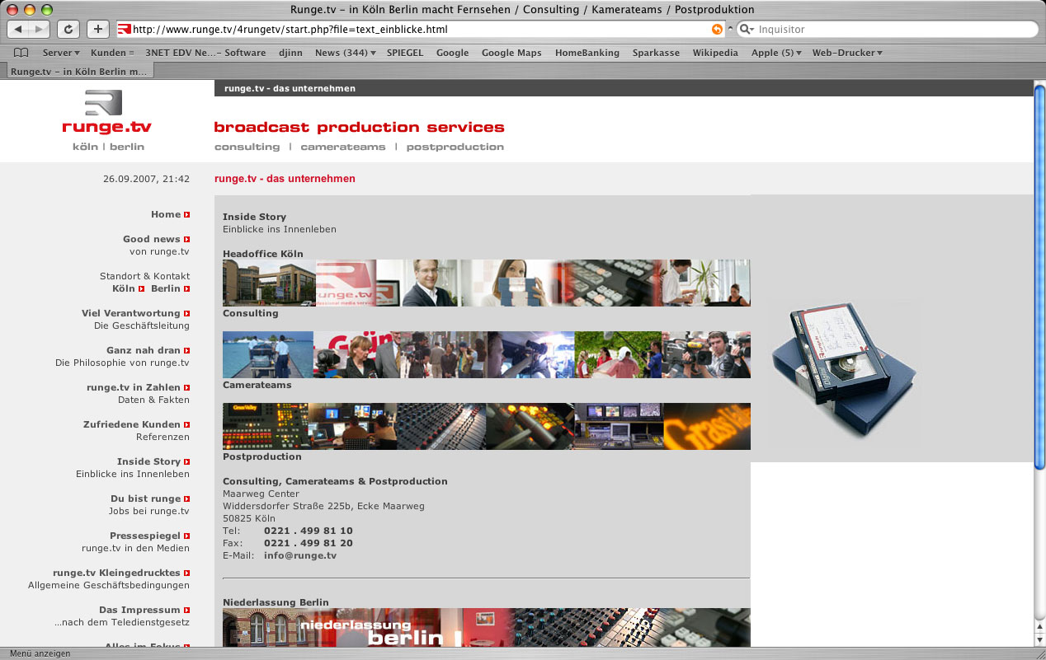This screenshot has height=660, width=1046.
Task: Open the Zufriedene Kunden sidebar link
Action: tap(132, 424)
